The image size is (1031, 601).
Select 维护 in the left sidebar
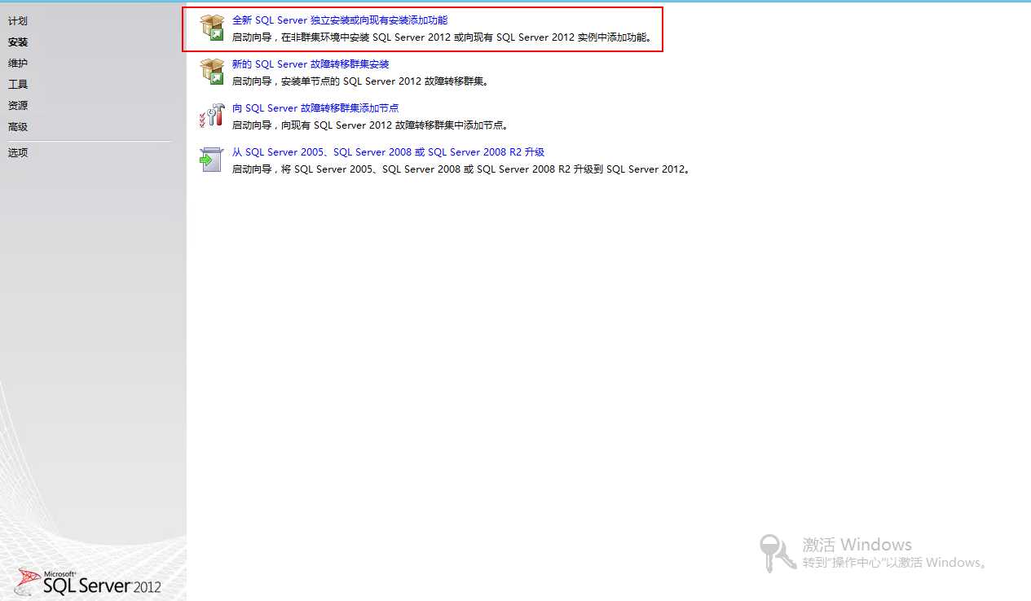18,64
